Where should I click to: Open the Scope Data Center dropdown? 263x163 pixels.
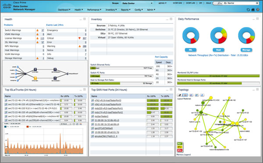(137, 3)
